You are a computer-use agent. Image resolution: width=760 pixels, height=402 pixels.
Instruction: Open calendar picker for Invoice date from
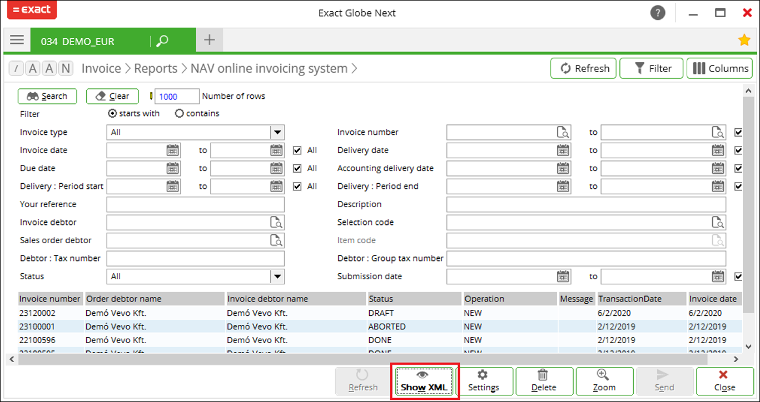(172, 150)
